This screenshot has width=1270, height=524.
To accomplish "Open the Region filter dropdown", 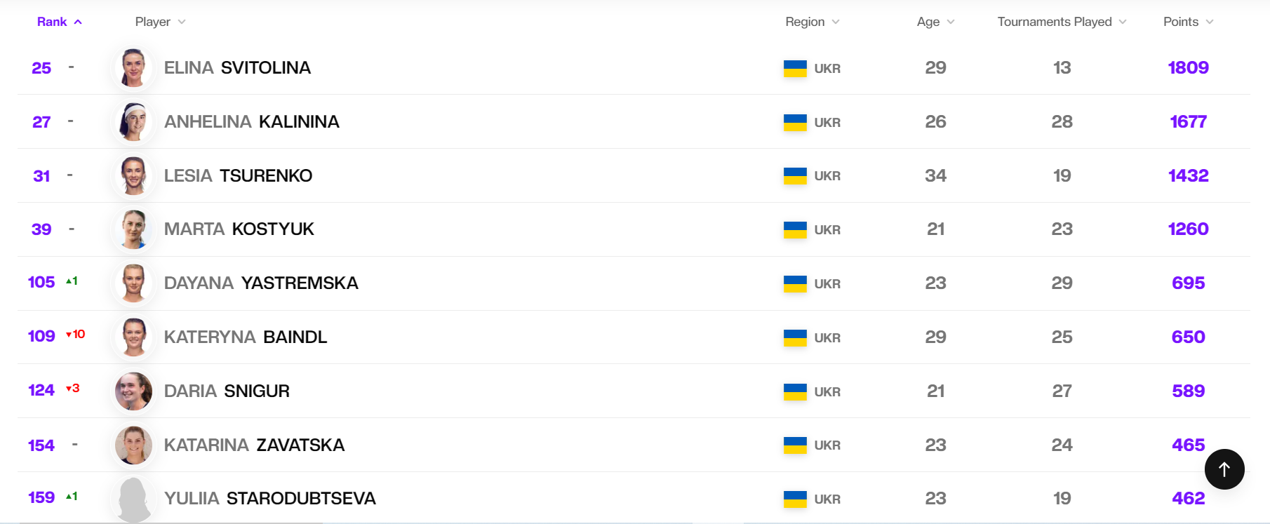I will [x=811, y=22].
